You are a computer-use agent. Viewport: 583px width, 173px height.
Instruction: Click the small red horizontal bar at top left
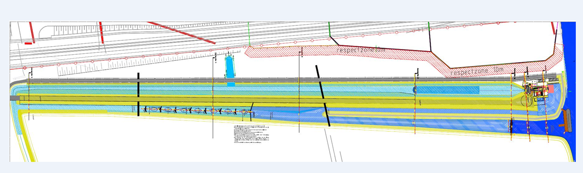(x=28, y=43)
